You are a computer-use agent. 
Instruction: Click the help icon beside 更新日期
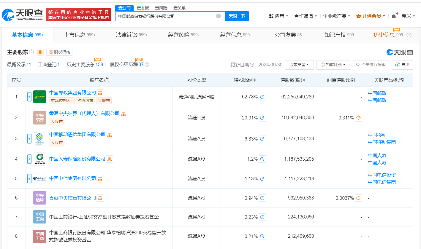252,65
